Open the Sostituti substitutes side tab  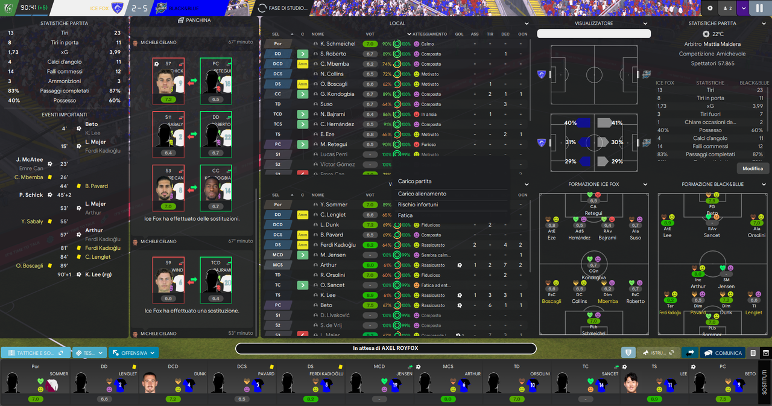[x=765, y=382]
